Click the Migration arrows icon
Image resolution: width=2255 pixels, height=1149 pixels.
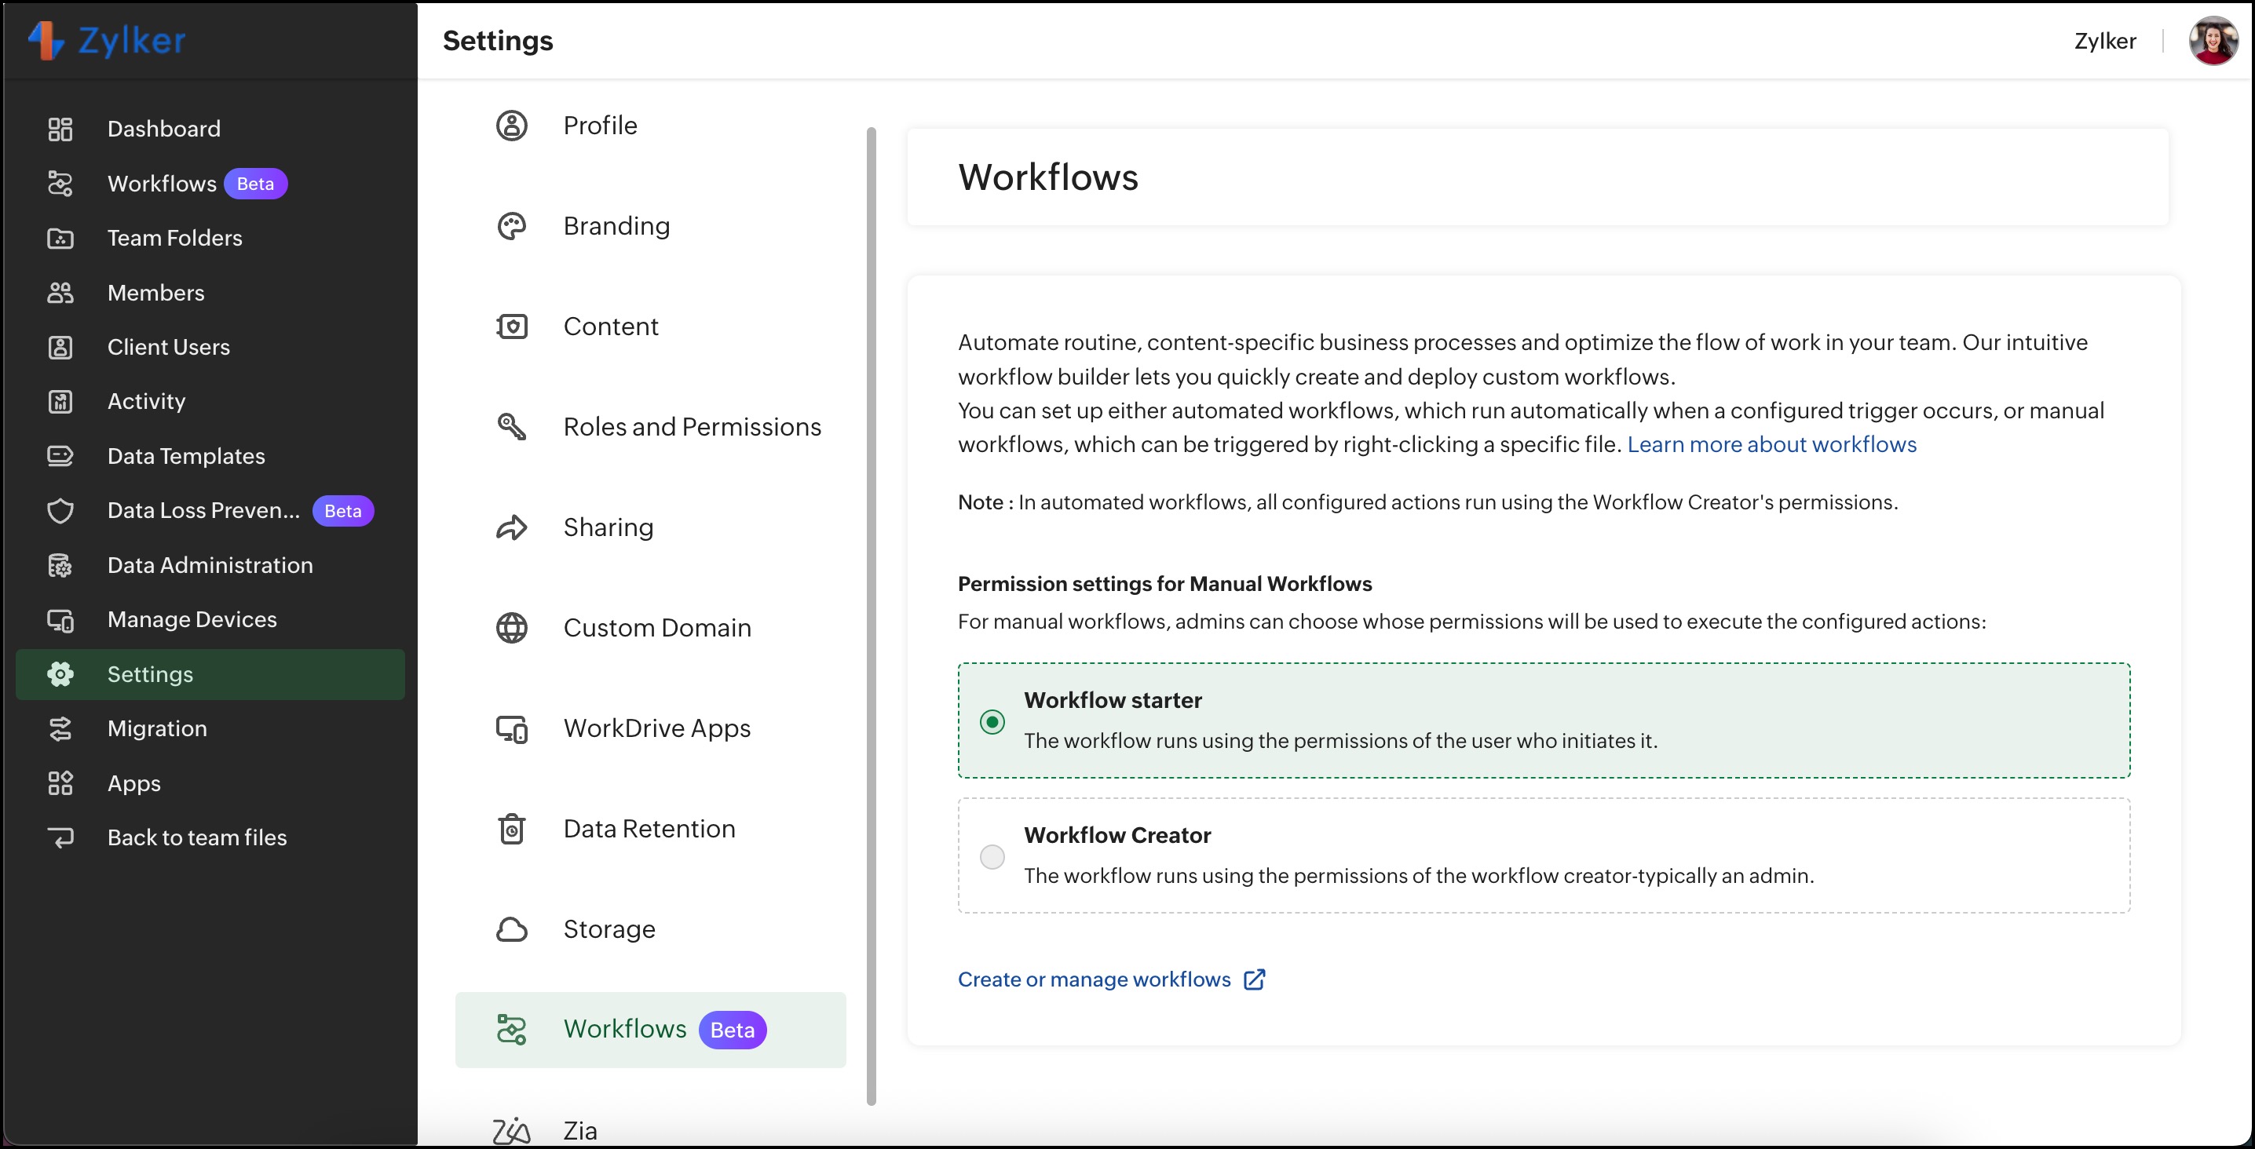60,729
